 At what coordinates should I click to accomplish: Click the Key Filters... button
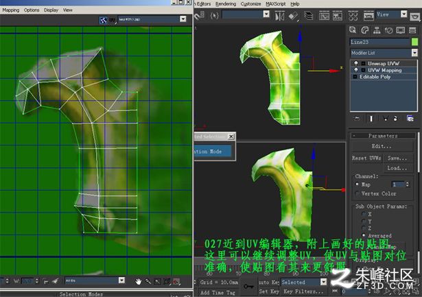click(x=303, y=292)
